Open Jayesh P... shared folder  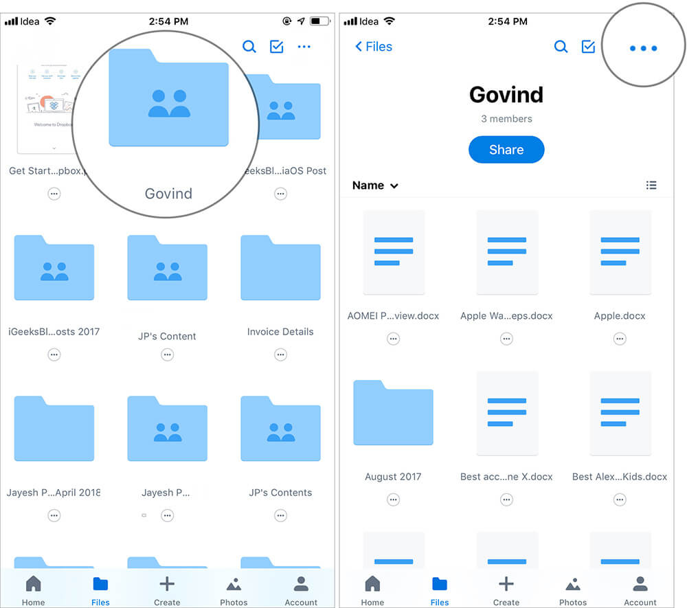click(x=168, y=429)
